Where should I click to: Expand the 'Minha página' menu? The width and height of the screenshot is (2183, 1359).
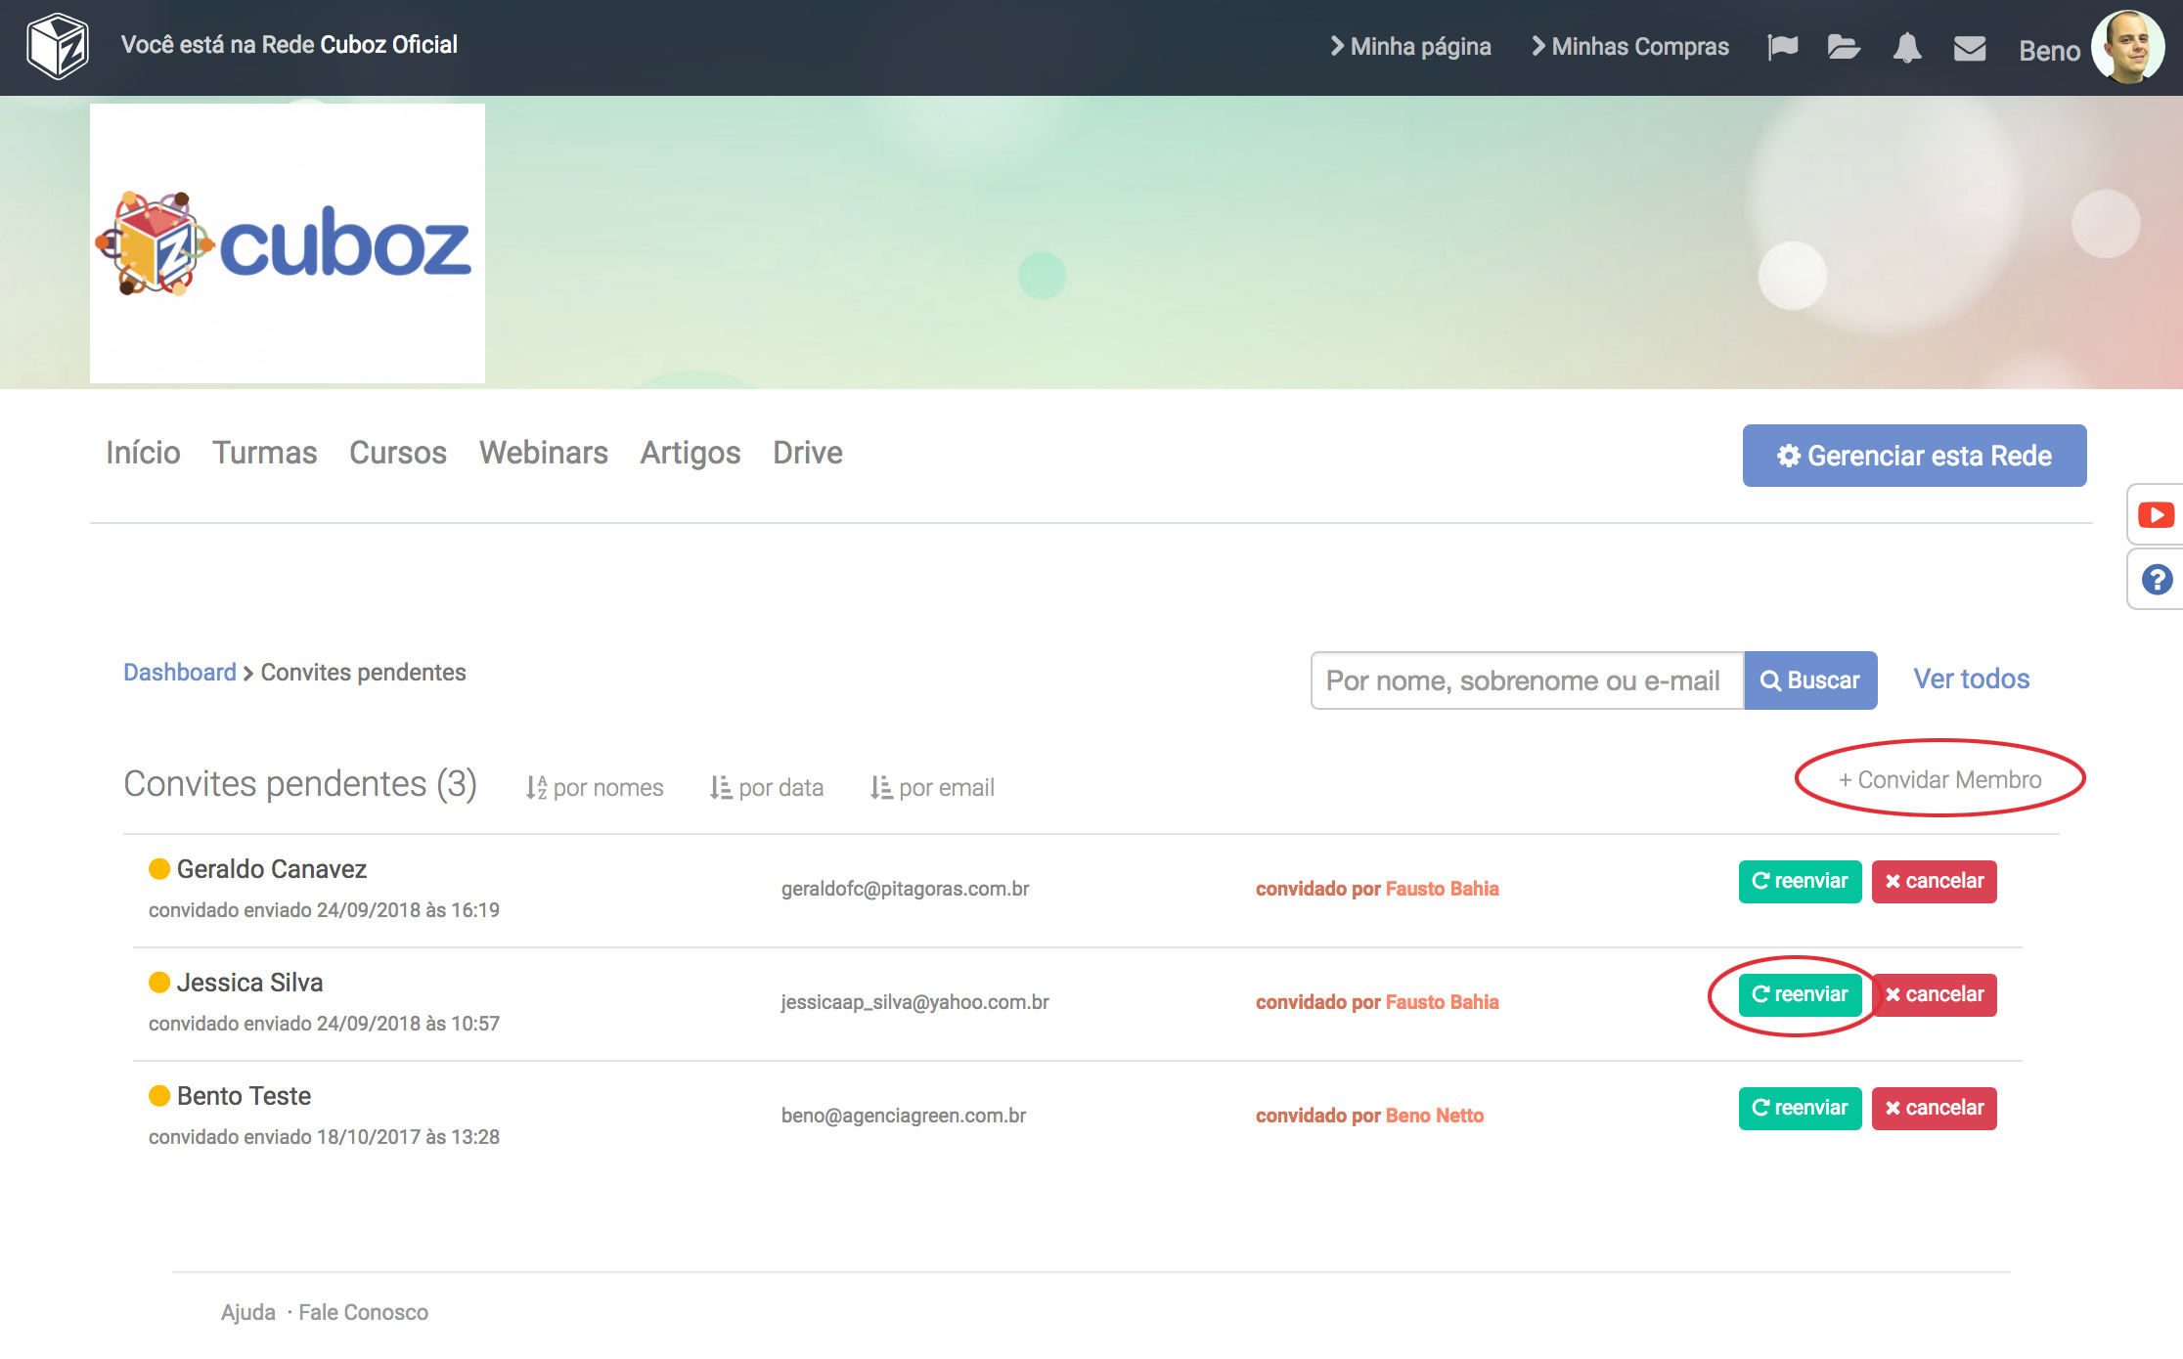[1410, 47]
